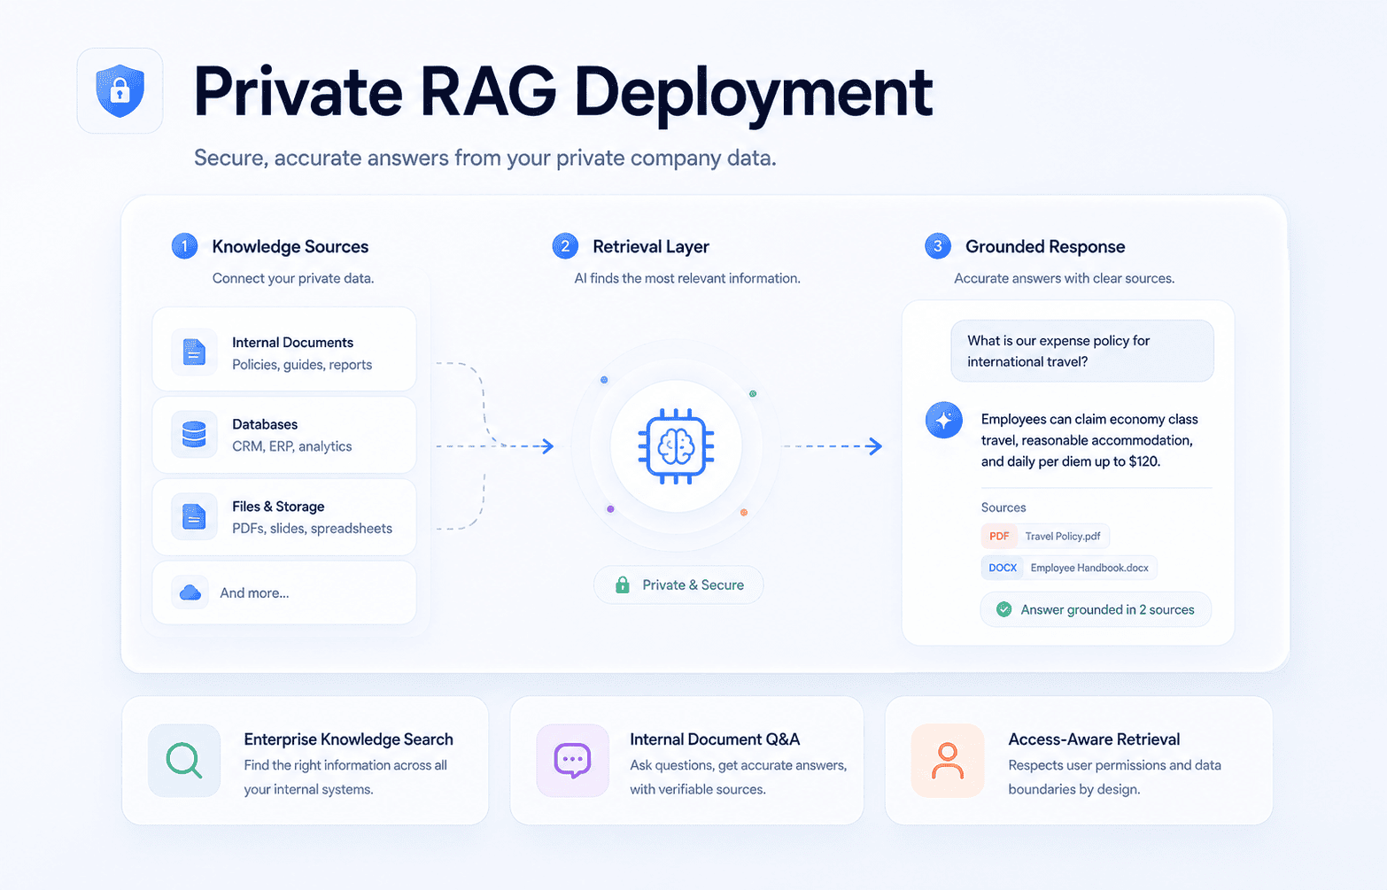Click the DOCX badge for Employee Handbook
The image size is (1387, 890).
tap(1003, 568)
